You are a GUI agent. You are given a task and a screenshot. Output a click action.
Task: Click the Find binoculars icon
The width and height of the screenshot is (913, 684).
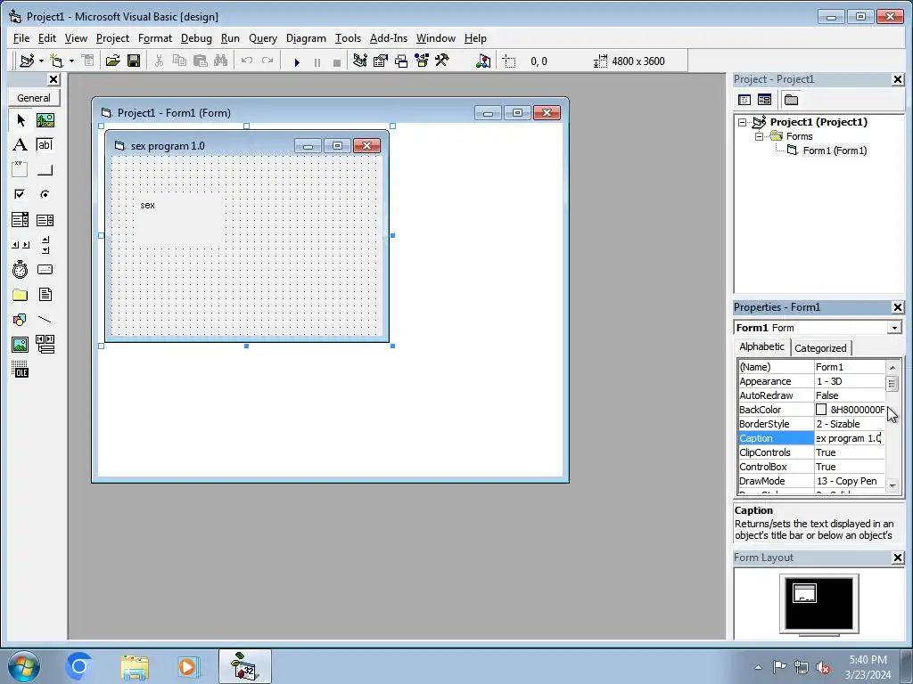pyautogui.click(x=221, y=61)
